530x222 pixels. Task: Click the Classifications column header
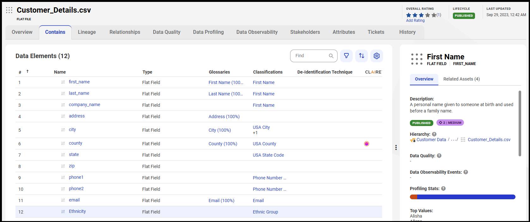[x=268, y=72]
